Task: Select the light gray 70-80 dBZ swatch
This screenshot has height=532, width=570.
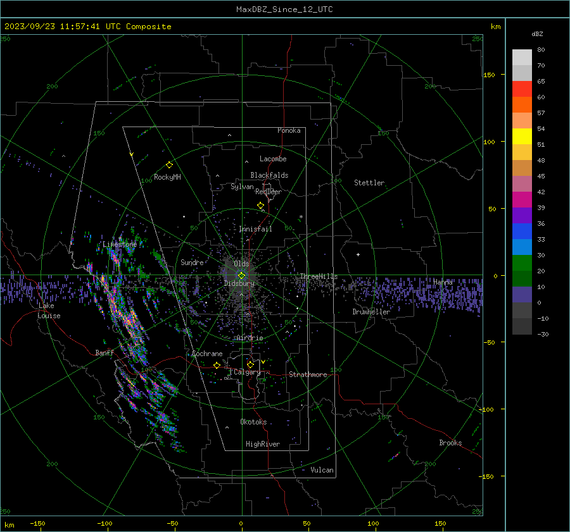Action: pyautogui.click(x=522, y=58)
